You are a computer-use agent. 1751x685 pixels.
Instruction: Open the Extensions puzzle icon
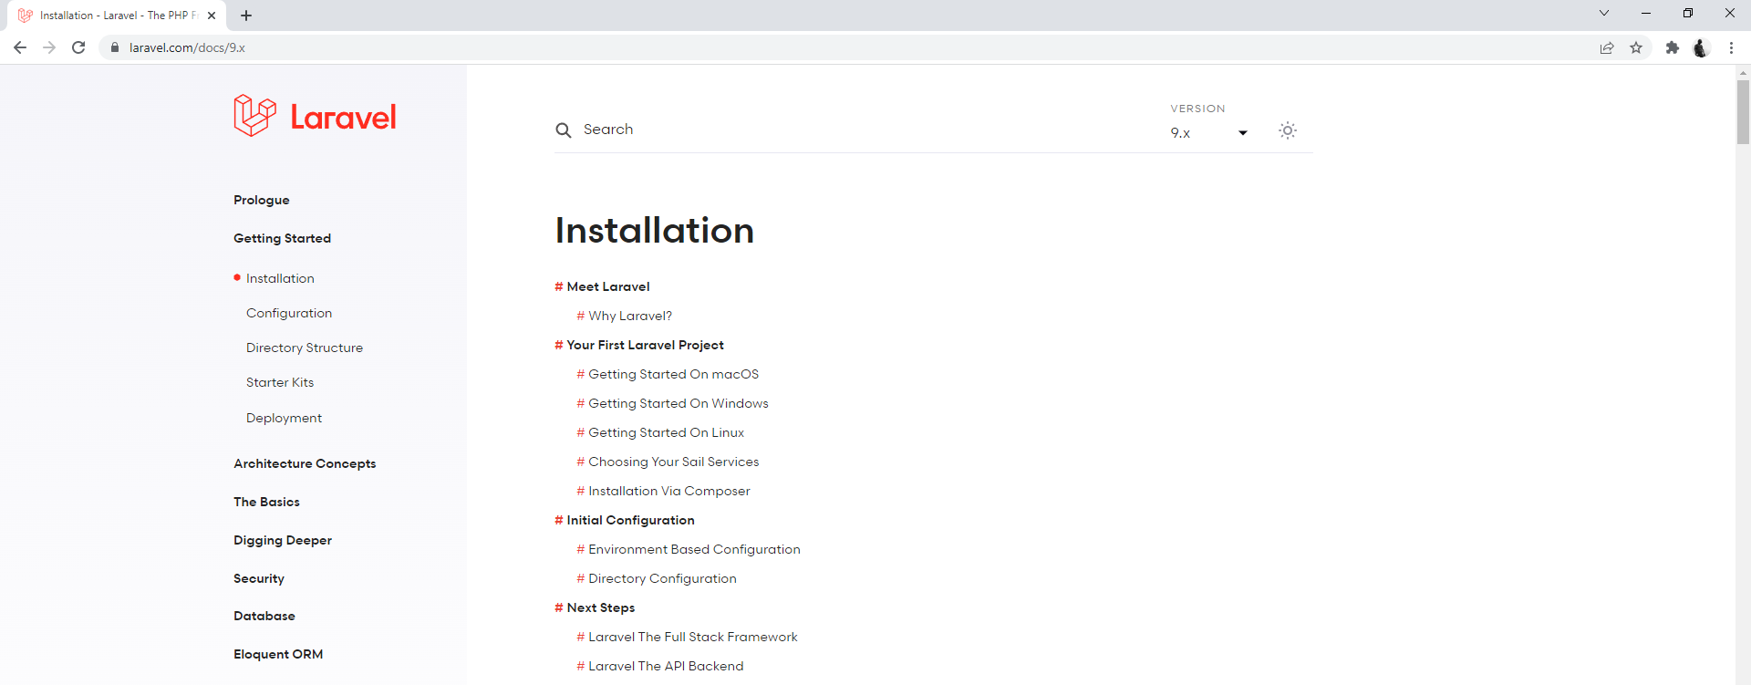[1673, 47]
